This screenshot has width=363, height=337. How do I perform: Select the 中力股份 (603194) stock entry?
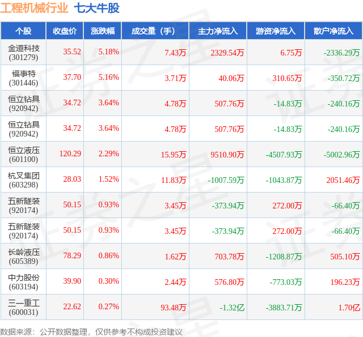(x=24, y=281)
